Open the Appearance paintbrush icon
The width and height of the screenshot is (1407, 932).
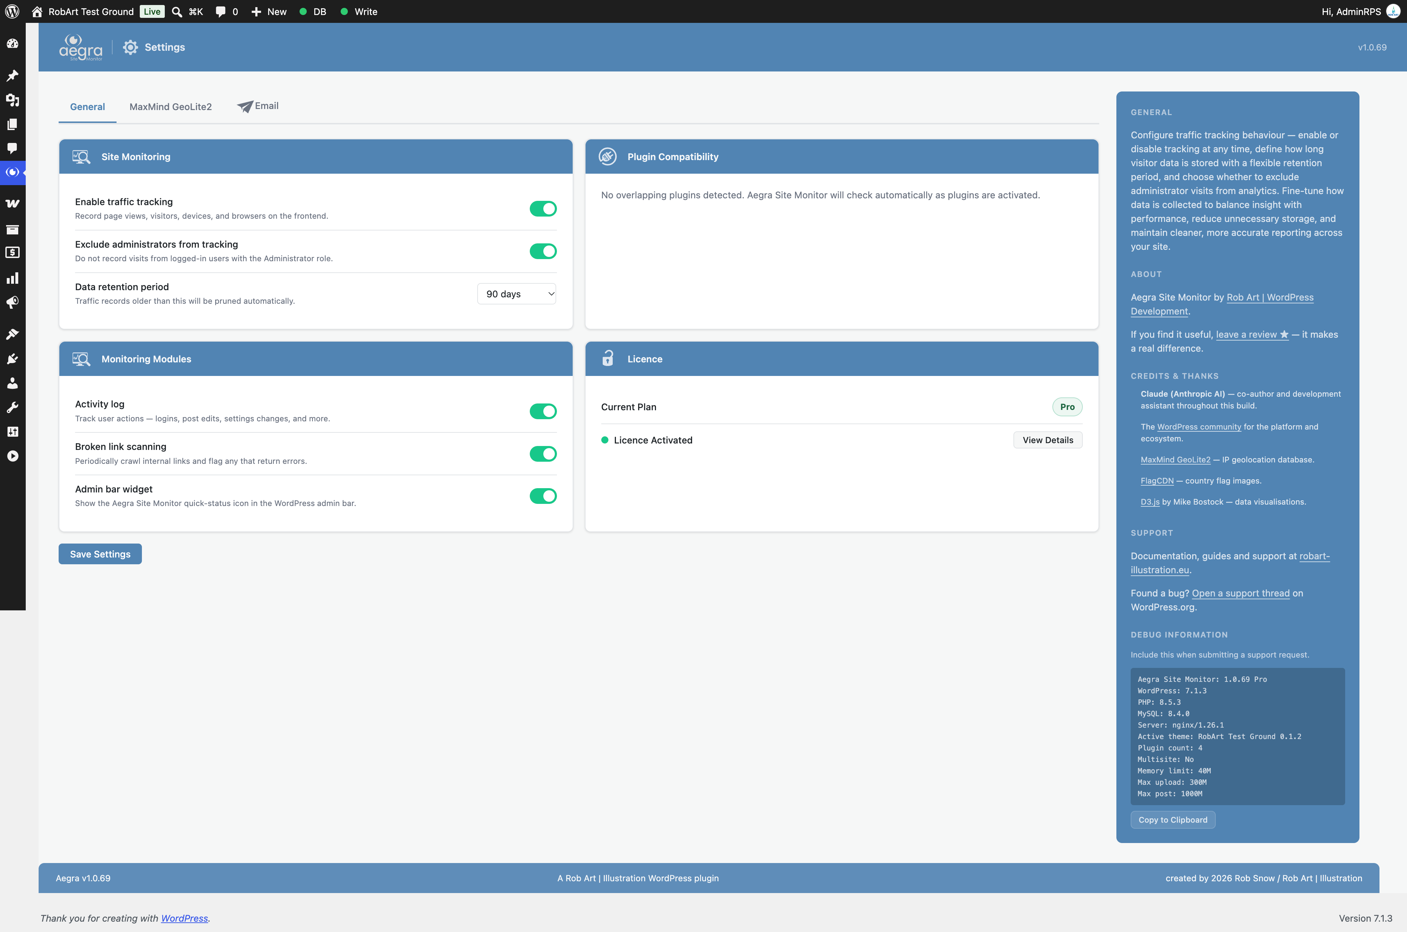click(x=13, y=334)
